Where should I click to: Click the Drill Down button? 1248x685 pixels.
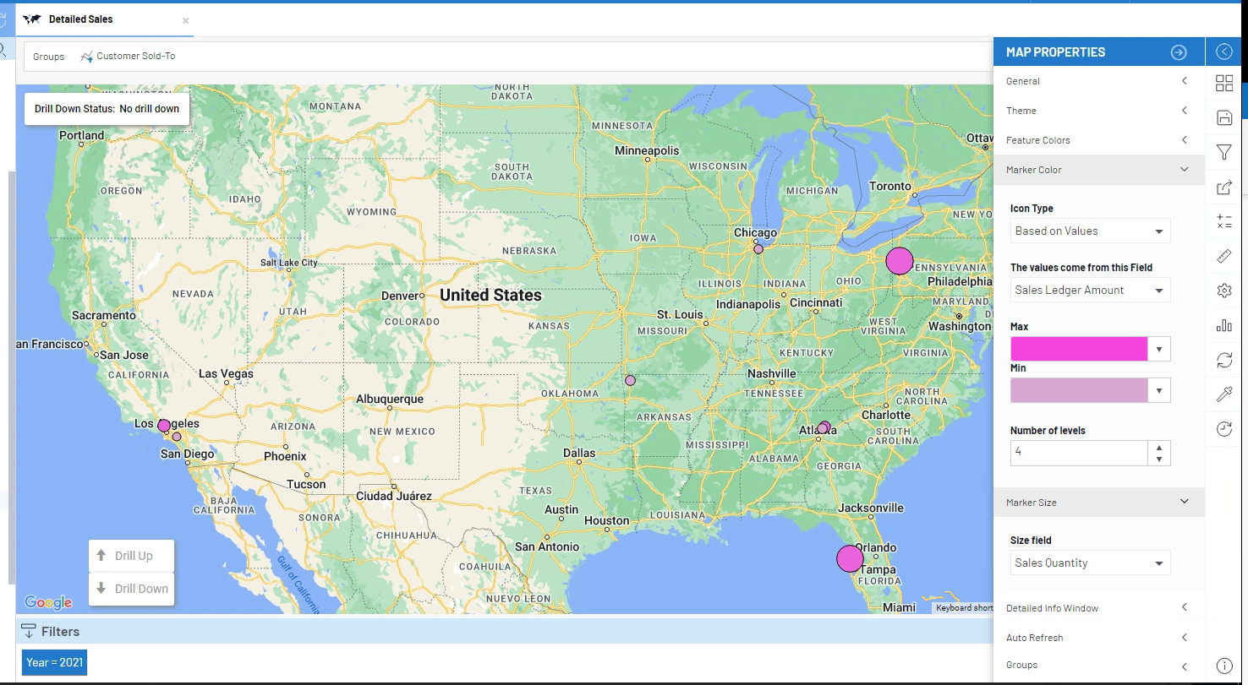point(131,588)
